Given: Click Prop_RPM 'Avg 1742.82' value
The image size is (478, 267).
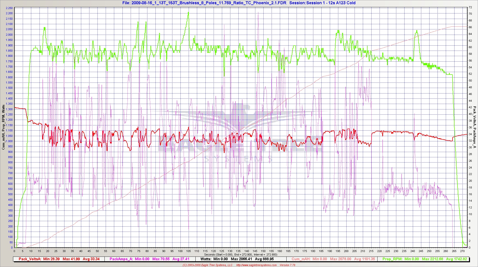Looking at the screenshot, I should pos(456,259).
